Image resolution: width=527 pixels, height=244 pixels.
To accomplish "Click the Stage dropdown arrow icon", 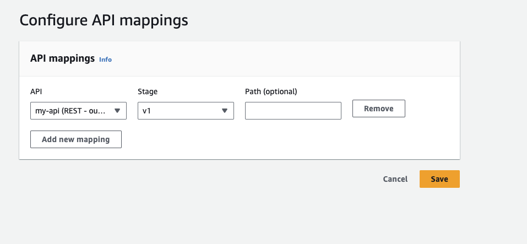I will [x=225, y=111].
